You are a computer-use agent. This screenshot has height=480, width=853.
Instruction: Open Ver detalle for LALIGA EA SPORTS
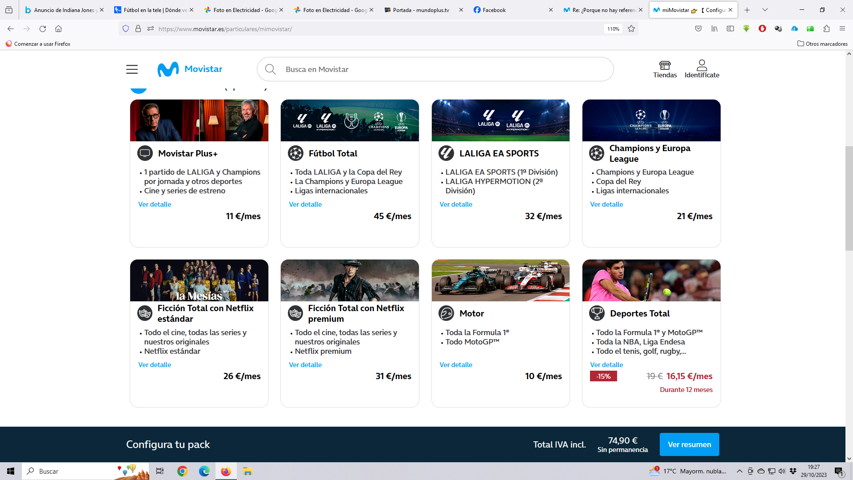point(456,204)
